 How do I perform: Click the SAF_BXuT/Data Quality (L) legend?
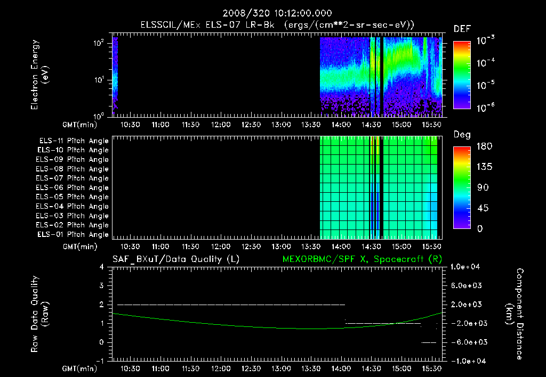click(x=176, y=259)
